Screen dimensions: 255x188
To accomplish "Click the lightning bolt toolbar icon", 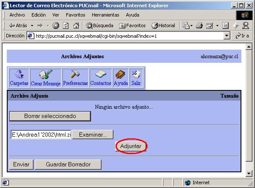I will [x=235, y=25].
